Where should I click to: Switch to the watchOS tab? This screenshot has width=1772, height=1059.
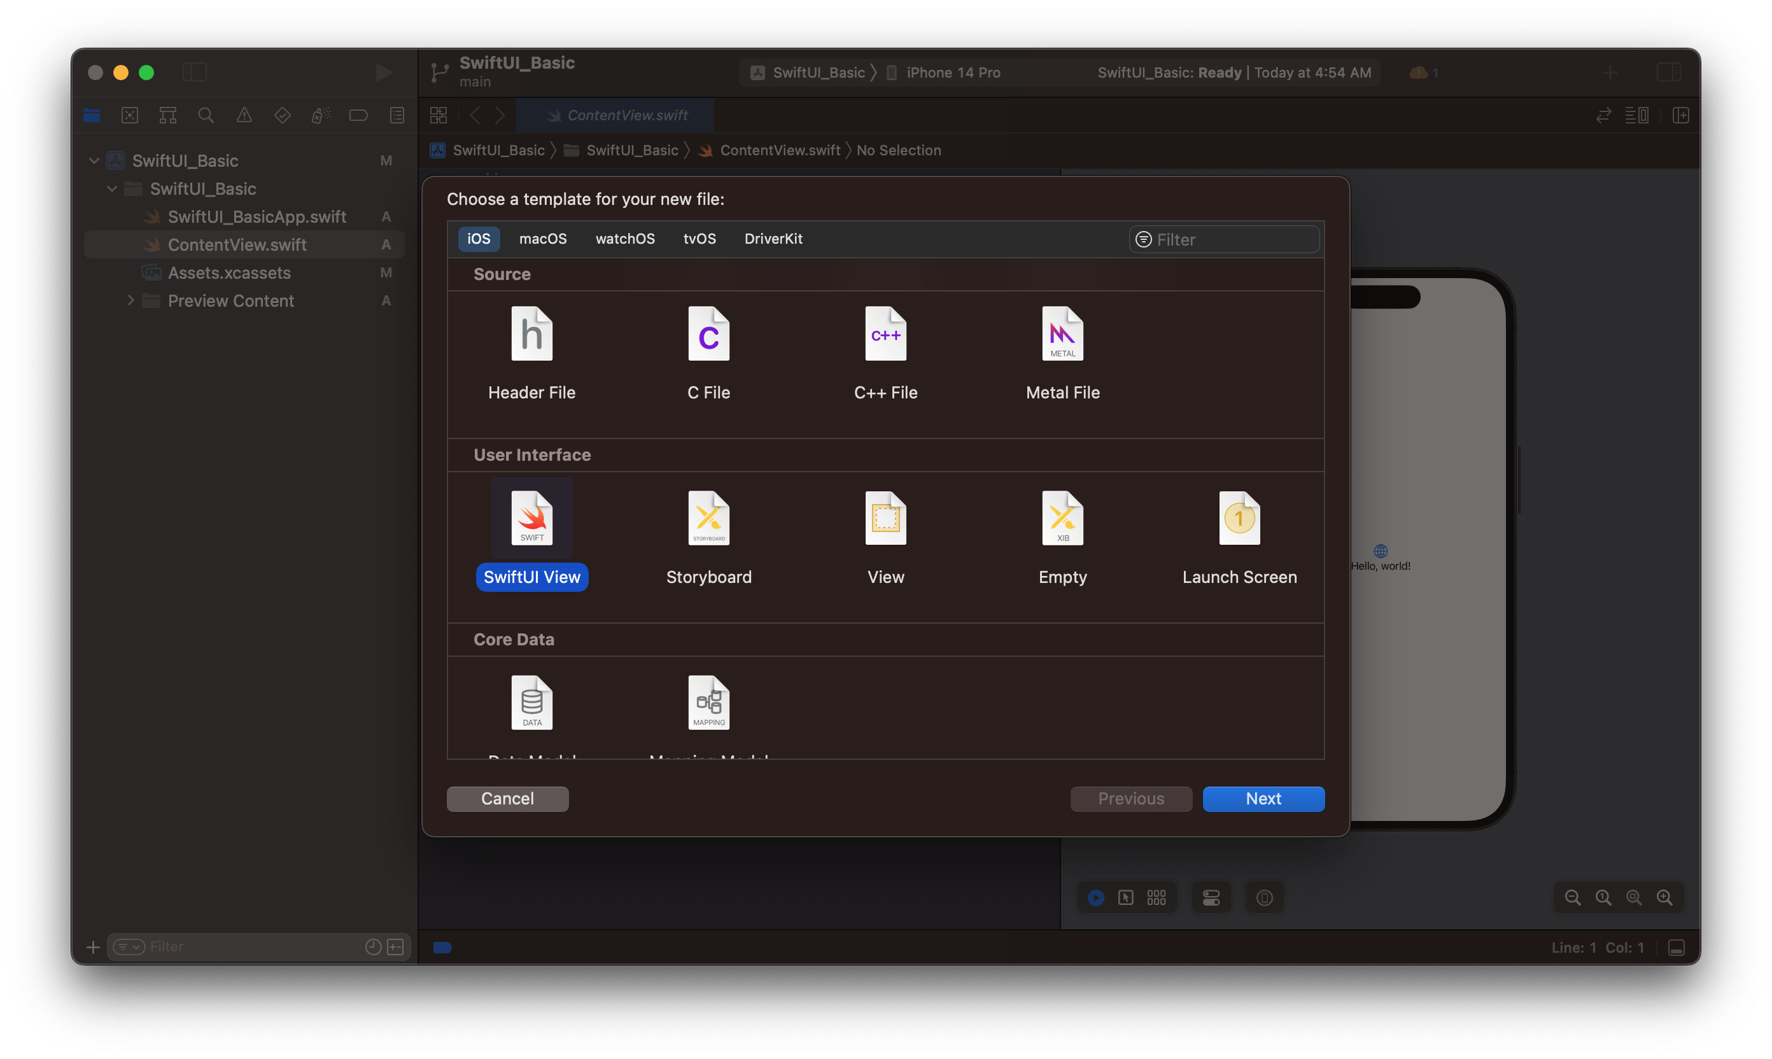click(624, 239)
